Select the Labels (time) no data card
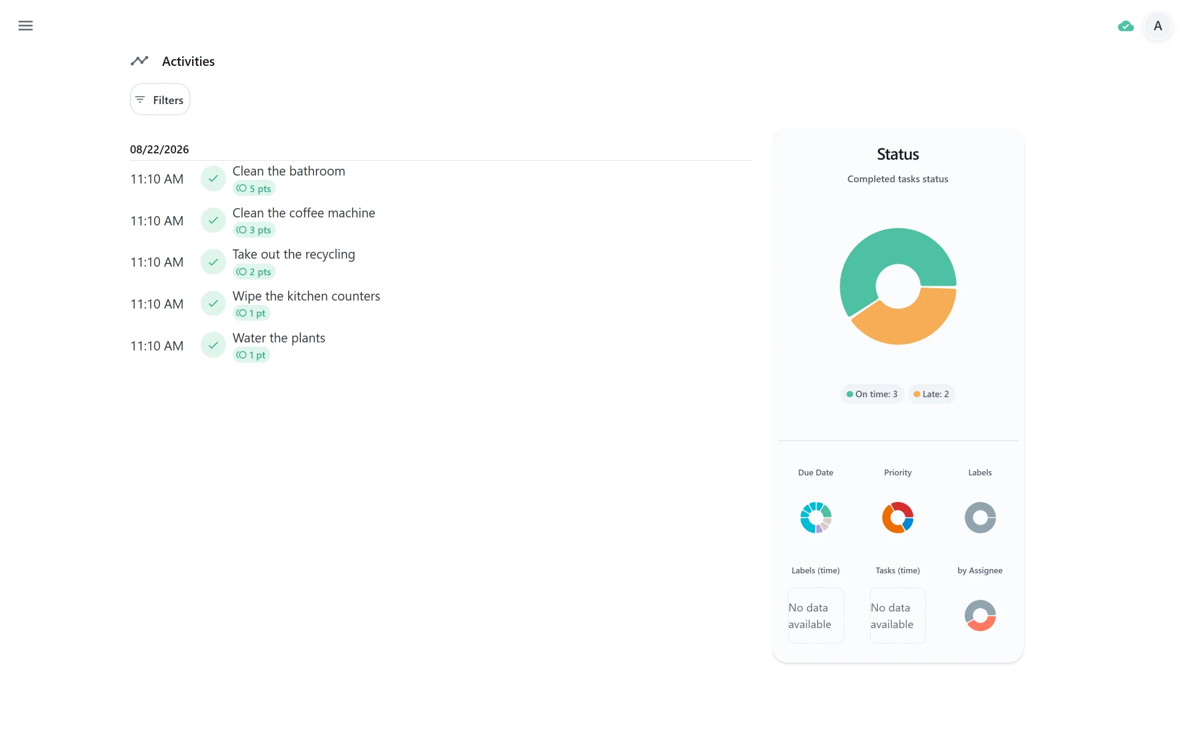Viewport: 1182px width, 739px height. [x=816, y=615]
